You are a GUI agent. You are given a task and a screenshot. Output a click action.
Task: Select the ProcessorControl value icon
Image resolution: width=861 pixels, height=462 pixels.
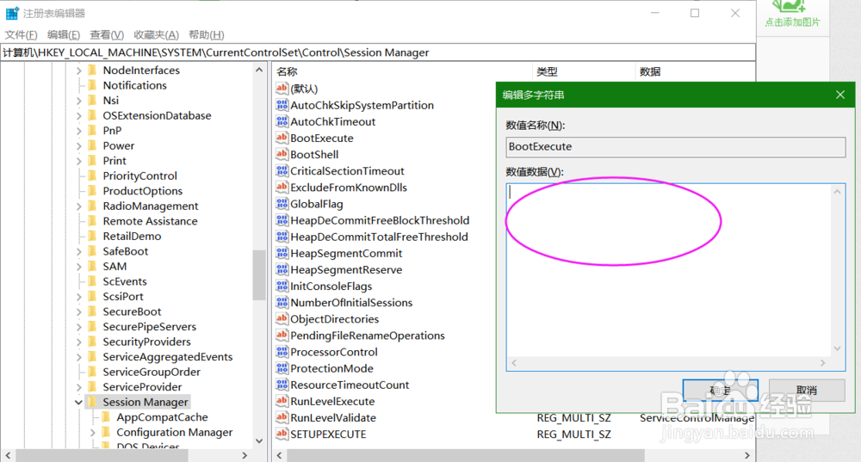click(x=282, y=352)
